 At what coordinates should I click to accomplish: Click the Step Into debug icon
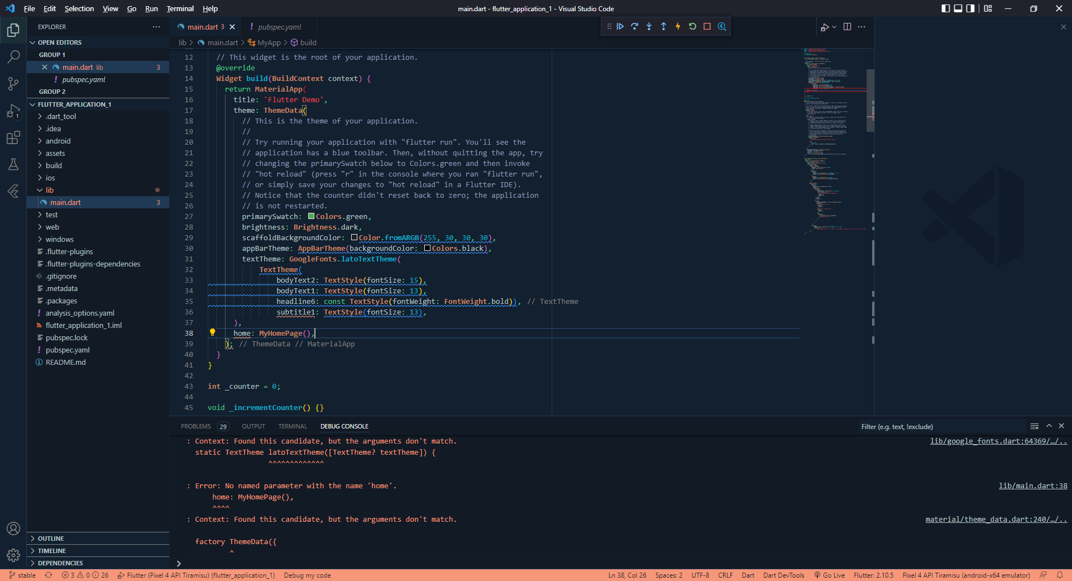click(649, 26)
